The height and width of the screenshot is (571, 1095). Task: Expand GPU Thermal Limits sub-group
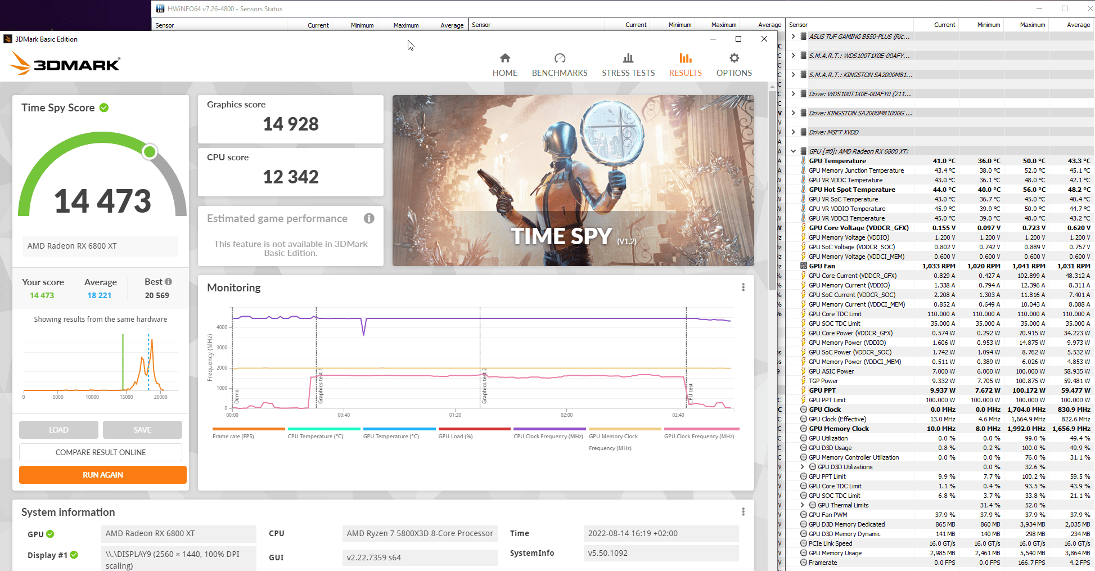(803, 505)
